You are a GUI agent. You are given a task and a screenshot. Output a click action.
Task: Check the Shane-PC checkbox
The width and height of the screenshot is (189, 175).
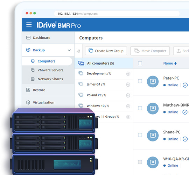click(x=140, y=135)
